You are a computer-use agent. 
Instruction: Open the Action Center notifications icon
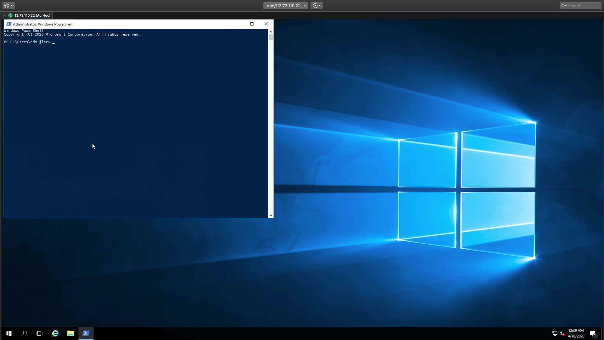point(593,333)
